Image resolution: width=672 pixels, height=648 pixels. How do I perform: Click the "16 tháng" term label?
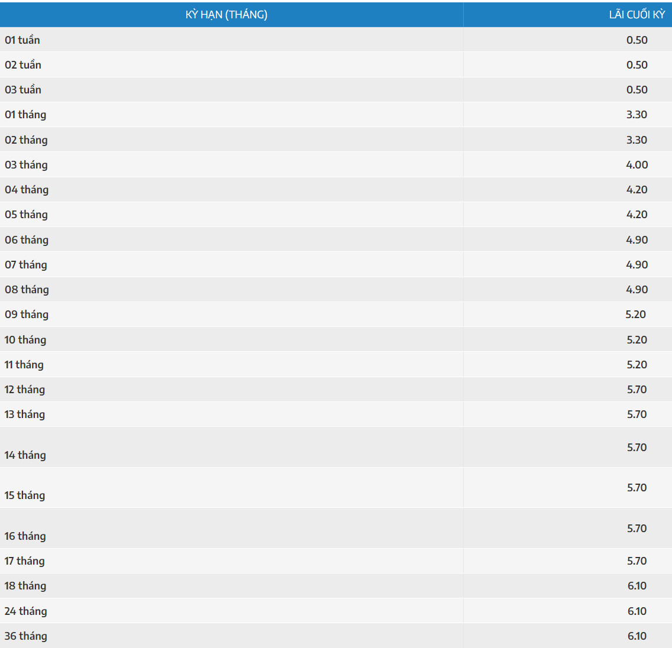25,536
